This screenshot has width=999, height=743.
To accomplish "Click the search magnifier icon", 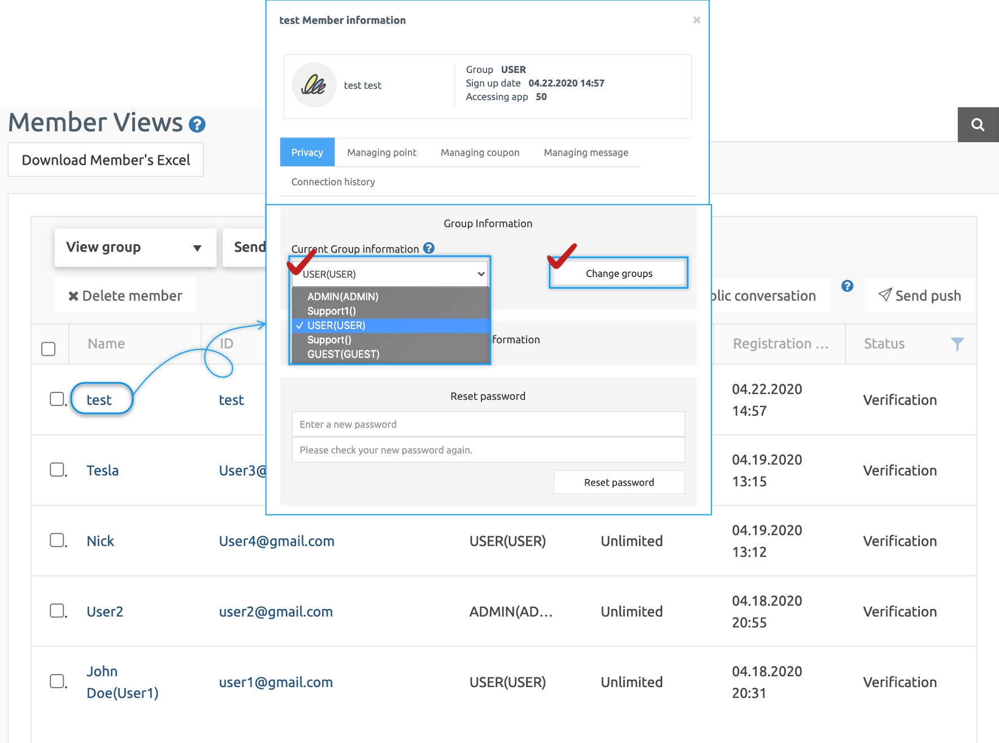I will [978, 124].
